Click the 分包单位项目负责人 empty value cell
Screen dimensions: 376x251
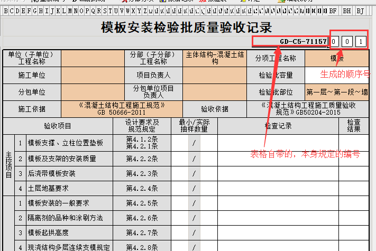215,92
